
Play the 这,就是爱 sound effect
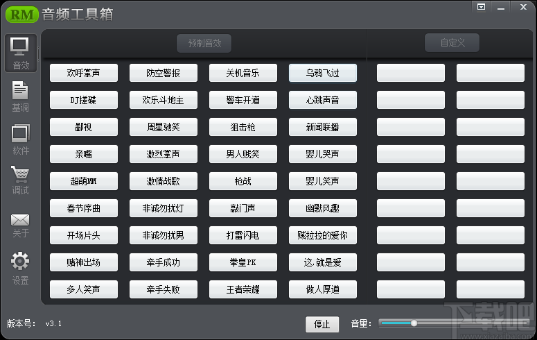pos(323,262)
